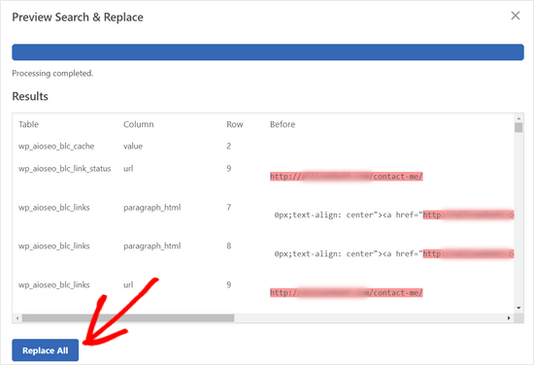The image size is (534, 365).
Task: Select the Before column header
Action: point(283,124)
